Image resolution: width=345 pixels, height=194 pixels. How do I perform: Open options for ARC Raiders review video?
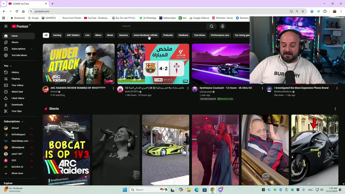[x=113, y=88]
